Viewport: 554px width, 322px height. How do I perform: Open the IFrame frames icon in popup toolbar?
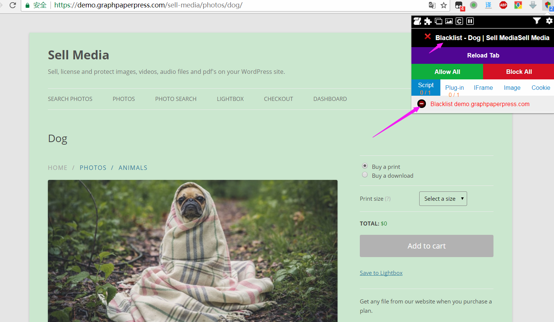[x=439, y=21]
